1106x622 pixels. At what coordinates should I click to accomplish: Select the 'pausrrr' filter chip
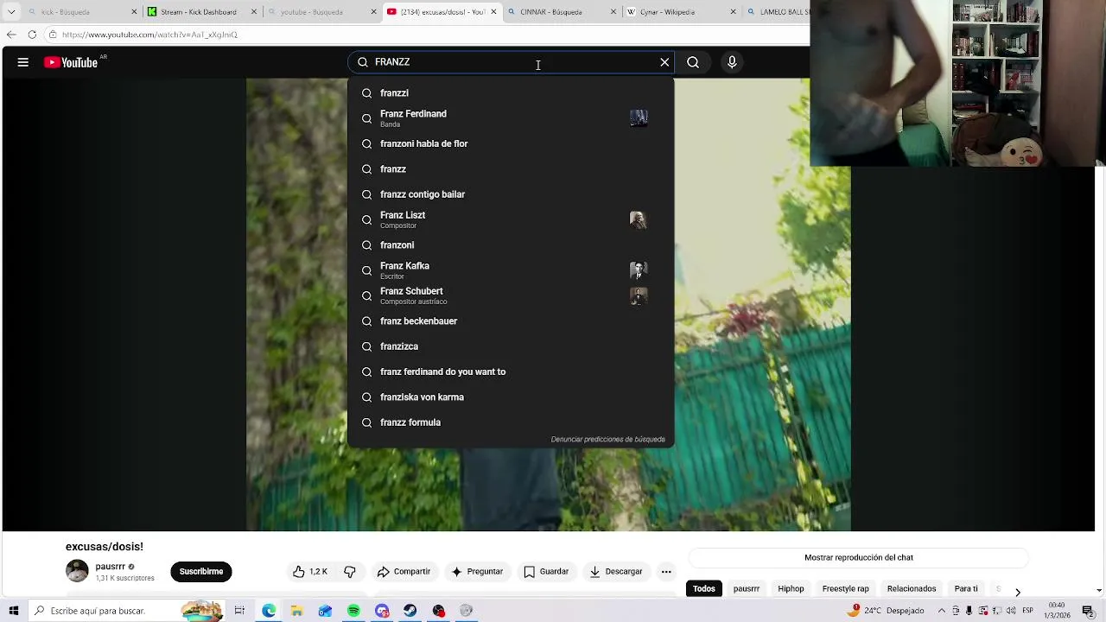point(747,589)
